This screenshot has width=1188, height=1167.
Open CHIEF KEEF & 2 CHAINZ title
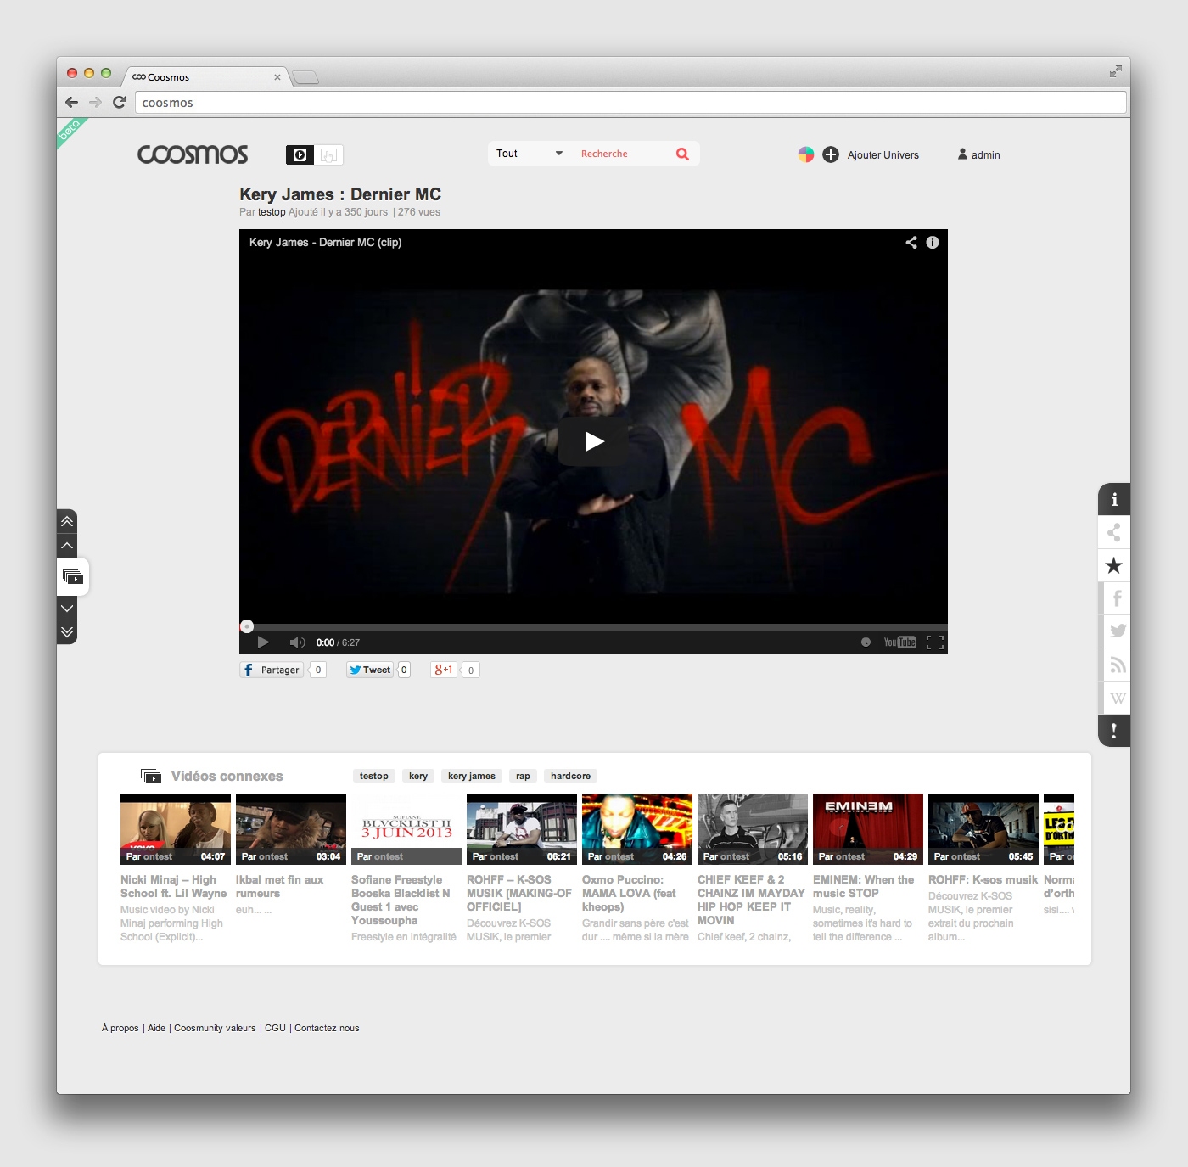click(x=751, y=900)
